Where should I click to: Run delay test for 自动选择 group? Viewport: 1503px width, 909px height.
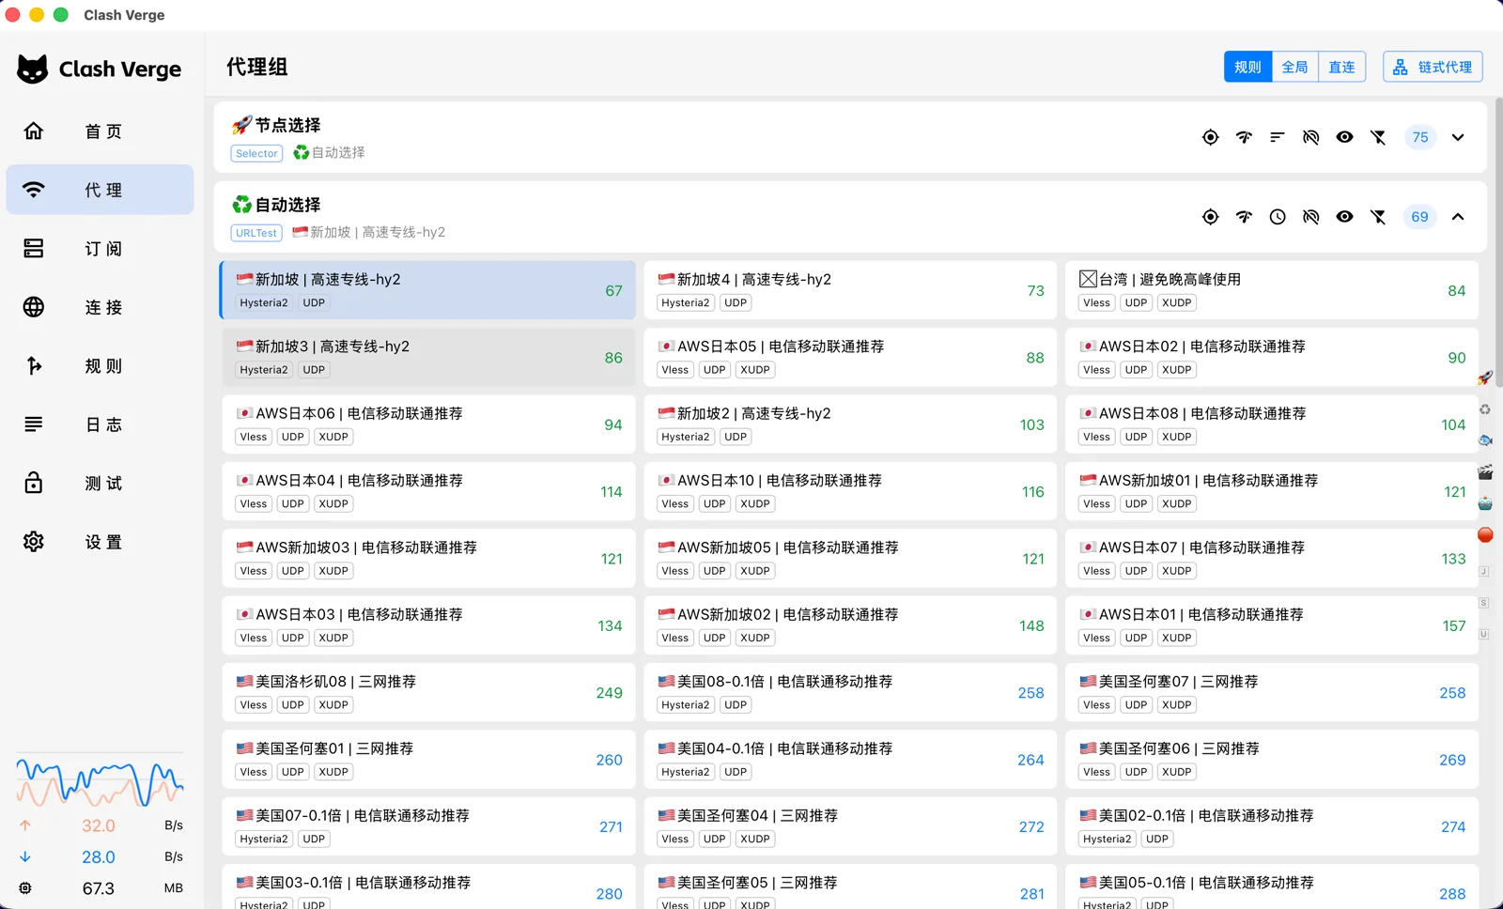[1244, 217]
